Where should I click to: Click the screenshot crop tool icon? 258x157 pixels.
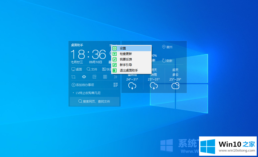pos(73,77)
